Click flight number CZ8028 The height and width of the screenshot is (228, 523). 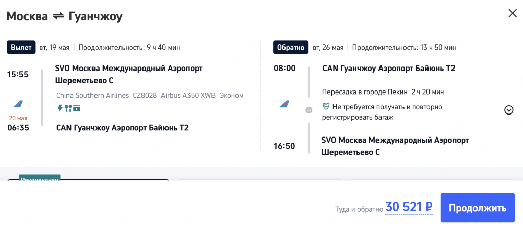tap(145, 96)
